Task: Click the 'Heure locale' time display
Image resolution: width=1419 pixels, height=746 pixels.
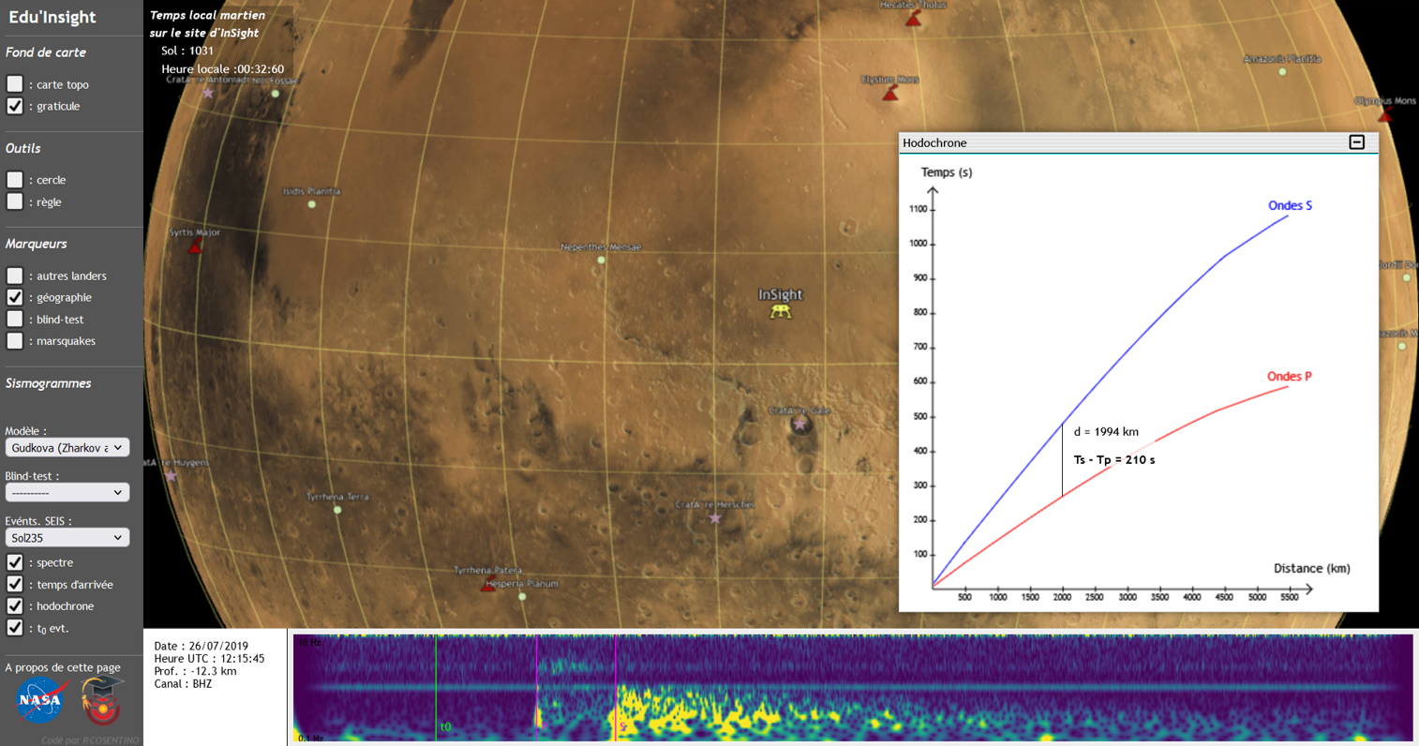Action: point(222,69)
